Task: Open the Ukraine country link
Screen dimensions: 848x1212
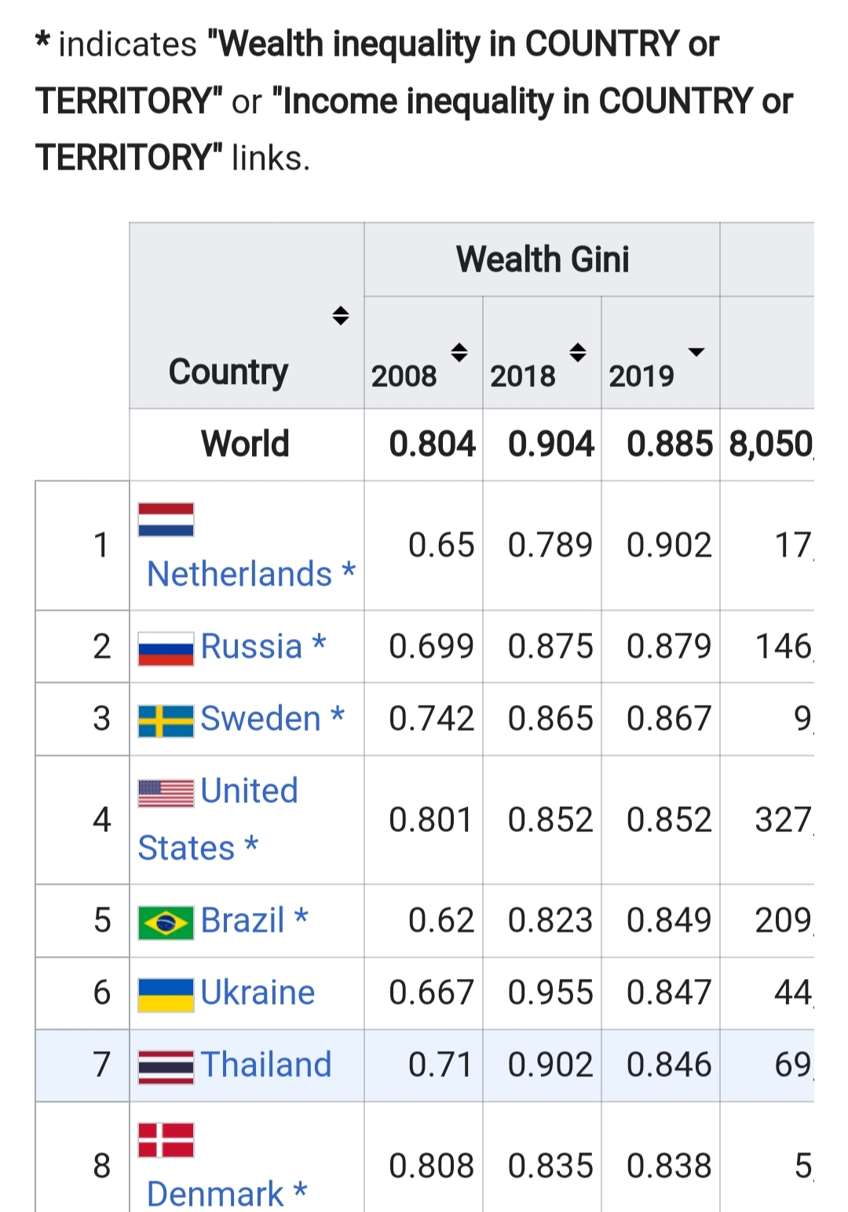Action: point(258,993)
